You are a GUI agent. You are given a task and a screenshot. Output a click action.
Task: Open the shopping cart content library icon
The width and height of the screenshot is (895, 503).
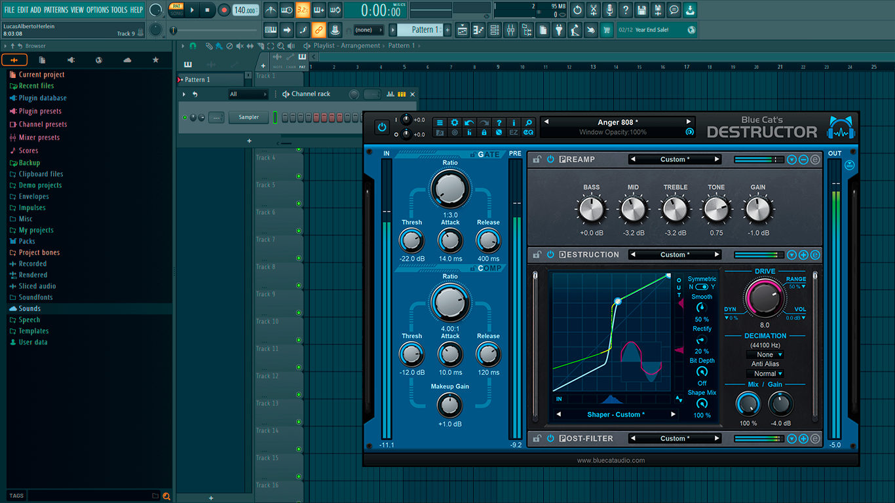pos(607,30)
